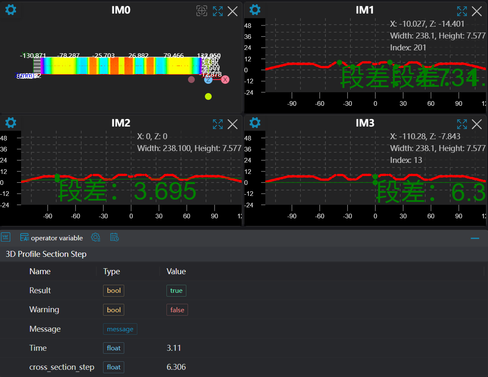The width and height of the screenshot is (488, 377).
Task: Click the blue message type tag
Action: (120, 329)
